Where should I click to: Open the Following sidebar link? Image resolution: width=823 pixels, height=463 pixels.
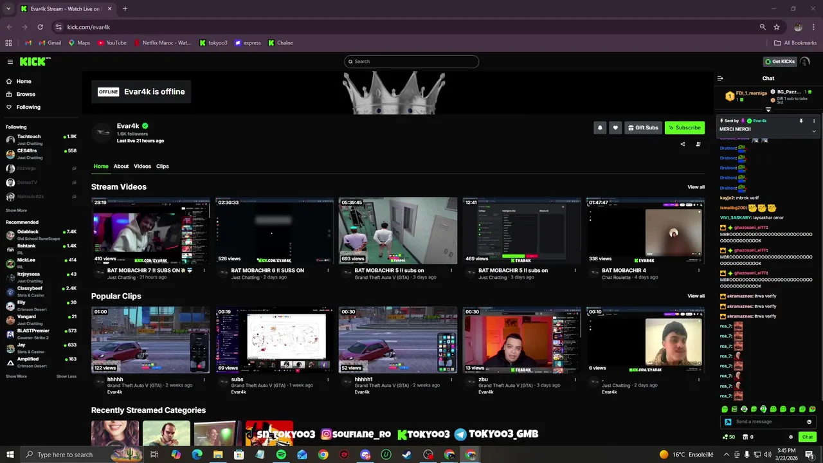[x=23, y=107]
